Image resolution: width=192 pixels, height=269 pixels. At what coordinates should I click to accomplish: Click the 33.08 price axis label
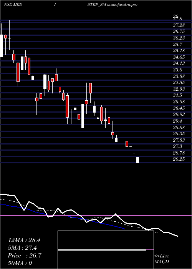(x=179, y=76)
